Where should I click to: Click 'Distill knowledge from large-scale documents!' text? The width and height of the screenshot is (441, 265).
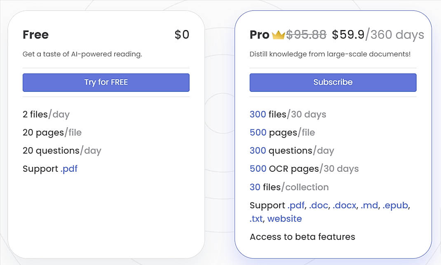pos(330,54)
